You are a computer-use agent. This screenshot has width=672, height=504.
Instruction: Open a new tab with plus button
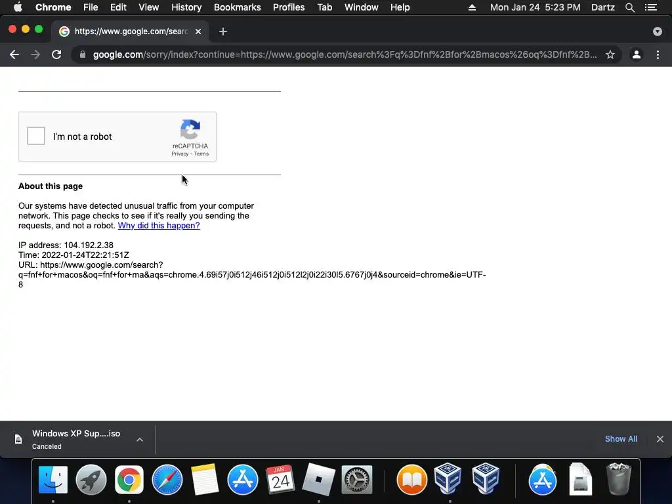coord(223,31)
